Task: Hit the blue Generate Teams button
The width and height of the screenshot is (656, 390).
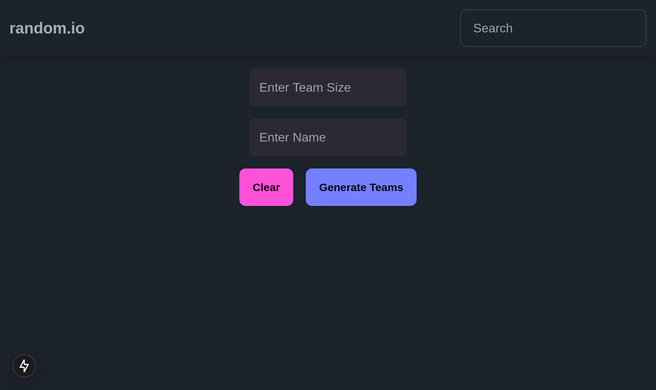Action: point(361,187)
